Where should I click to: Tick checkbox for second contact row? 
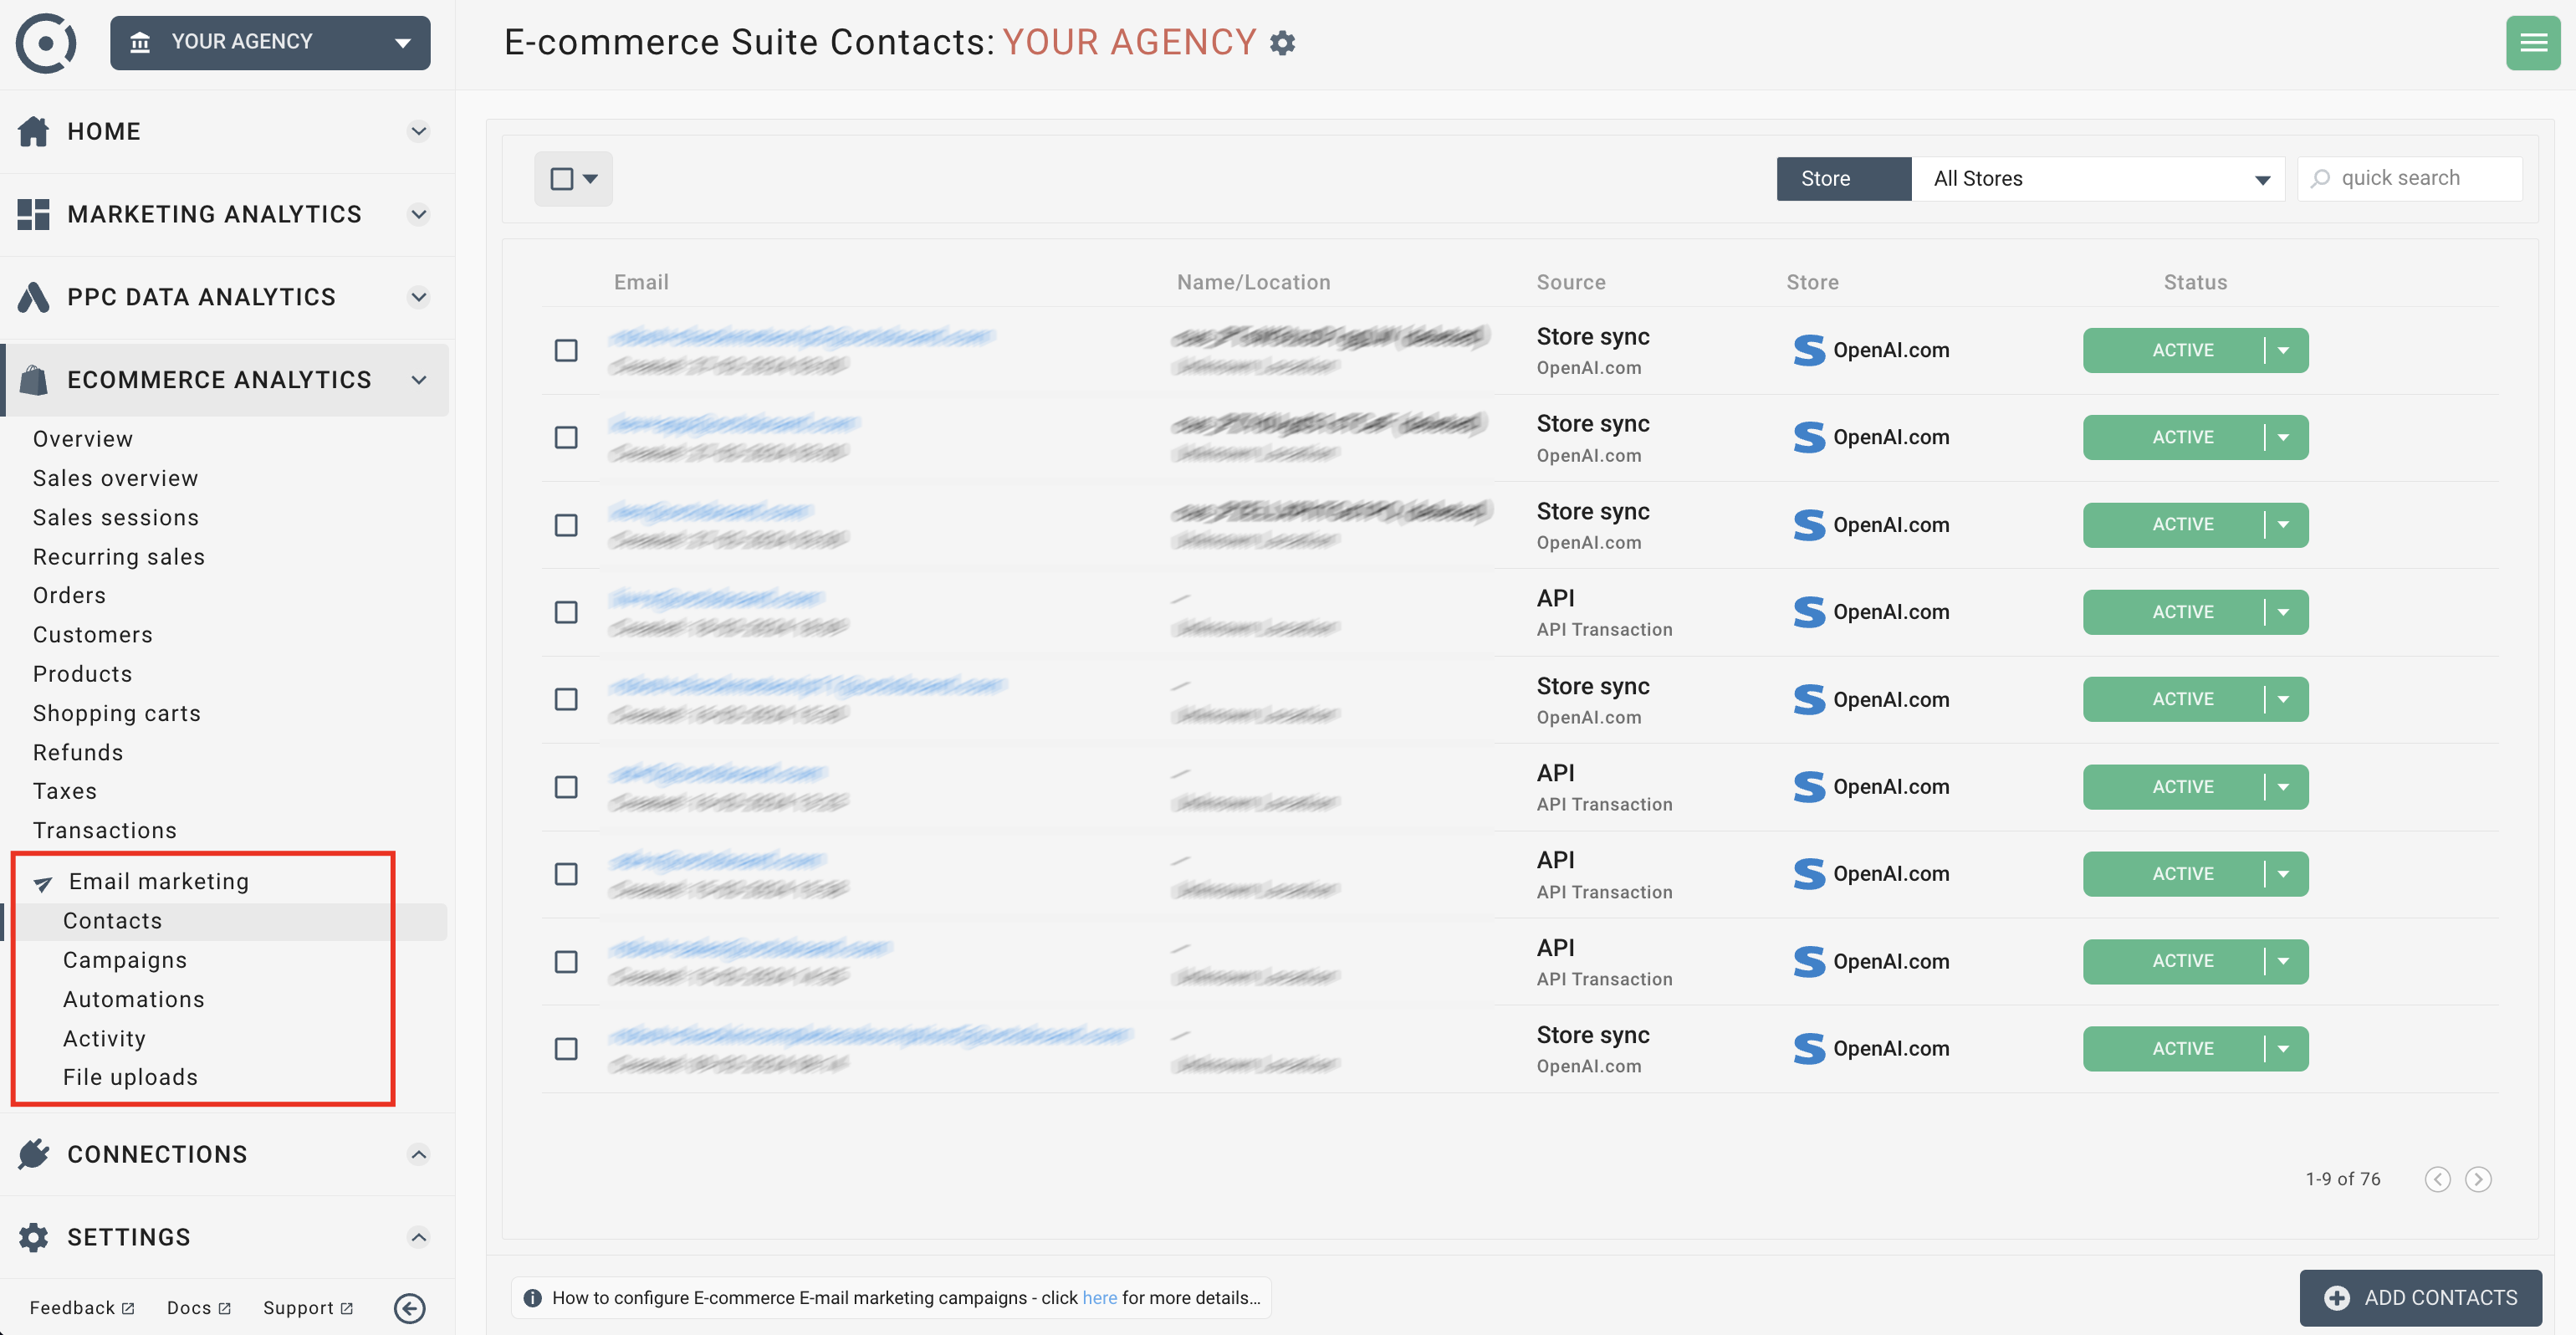pyautogui.click(x=566, y=437)
